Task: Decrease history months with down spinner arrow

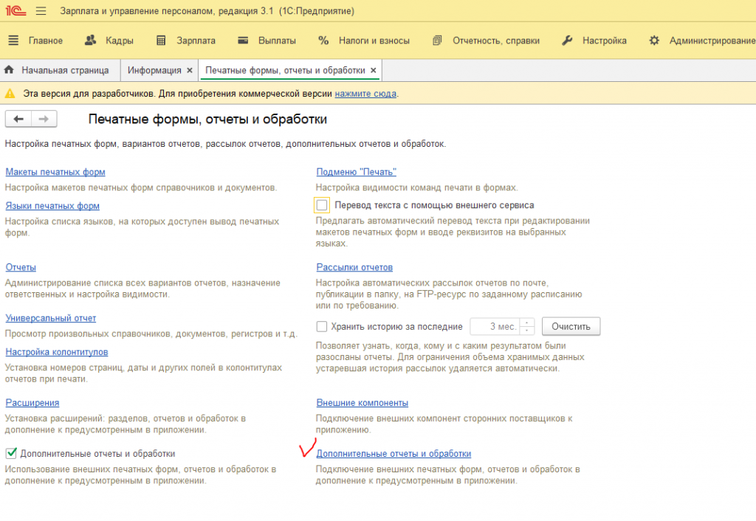Action: (x=527, y=331)
